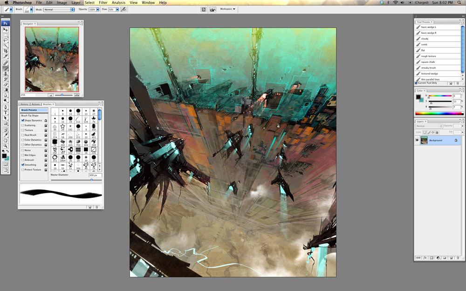466x291 pixels.
Task: Open the layer Opacity arrow in Layers panel
Action: tap(462, 126)
